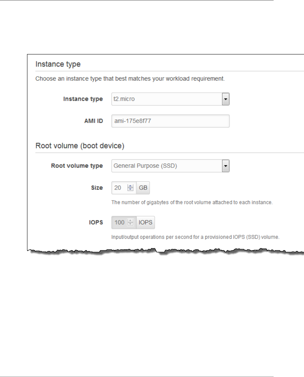304x377 pixels.
Task: Click the Size spinner arrows beside 20
Action: point(130,188)
